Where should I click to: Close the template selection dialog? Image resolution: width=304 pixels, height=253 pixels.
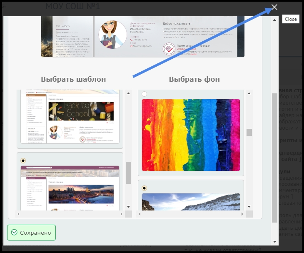coord(274,7)
